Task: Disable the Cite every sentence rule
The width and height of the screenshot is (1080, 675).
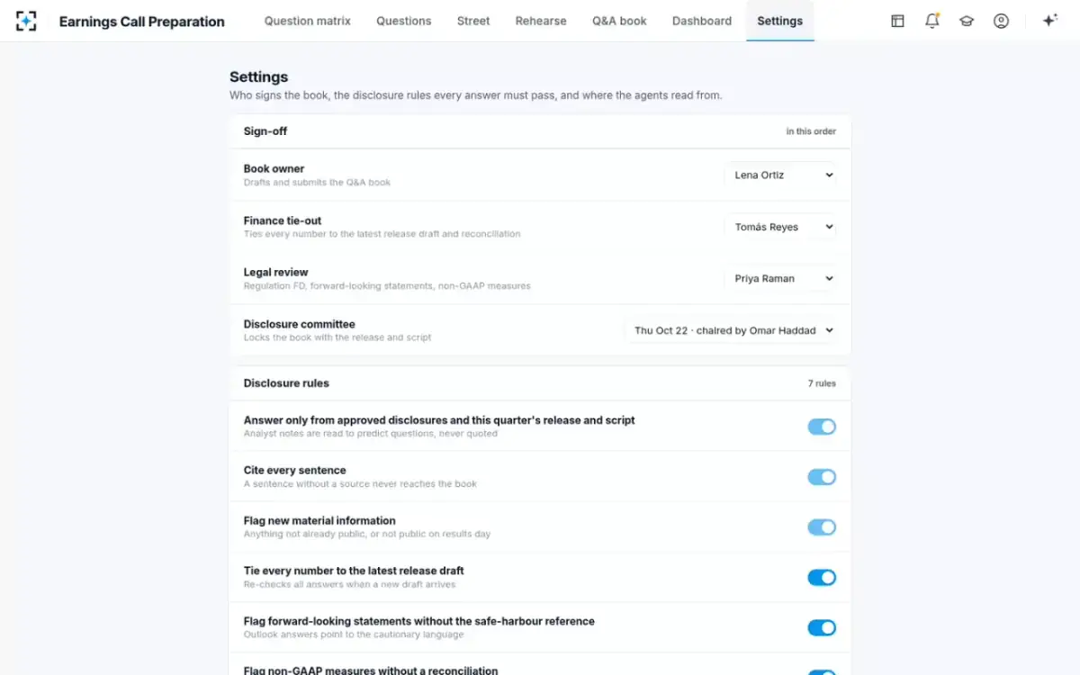Action: tap(822, 477)
